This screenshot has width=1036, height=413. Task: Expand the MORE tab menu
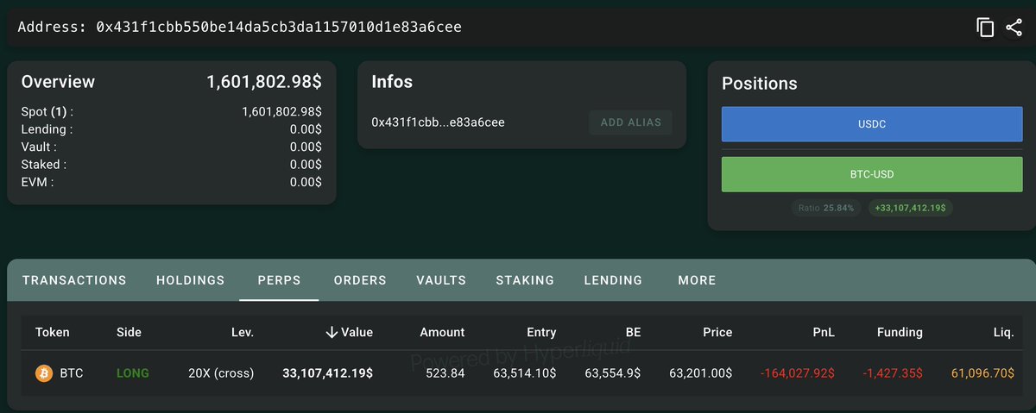697,280
